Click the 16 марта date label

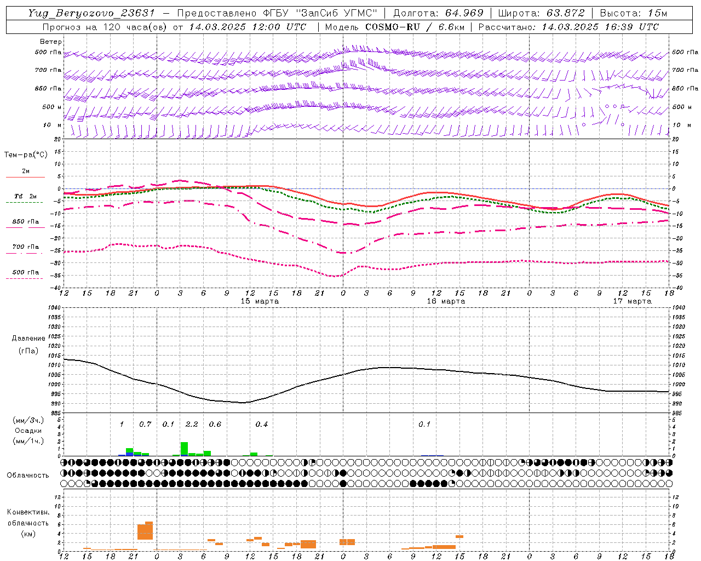coord(446,301)
